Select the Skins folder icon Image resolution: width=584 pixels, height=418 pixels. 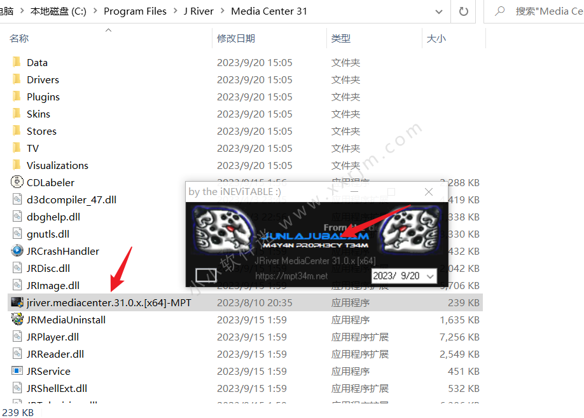(x=17, y=114)
